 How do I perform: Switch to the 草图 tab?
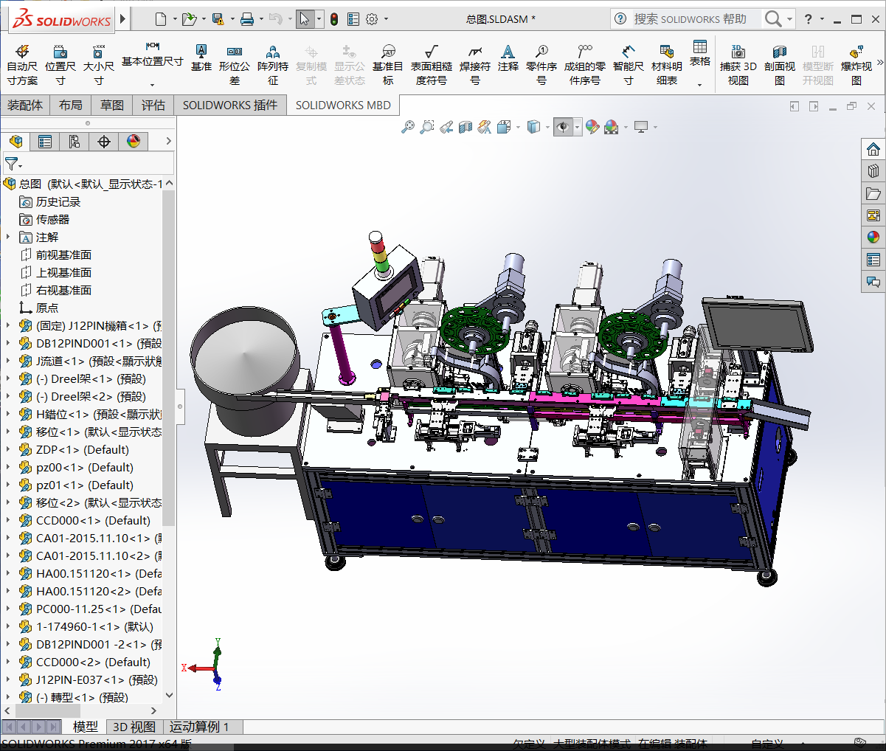tap(112, 105)
